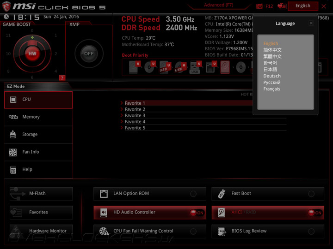This screenshot has height=249, width=333.
Task: Click the Fan Info fan icon
Action: point(13,152)
